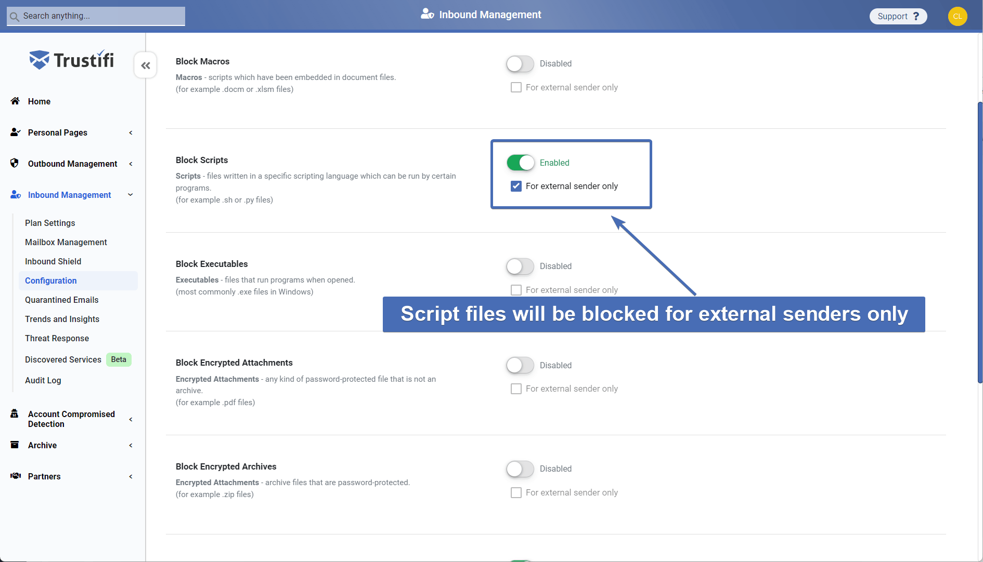Open Discovered Services Beta page

click(x=78, y=359)
